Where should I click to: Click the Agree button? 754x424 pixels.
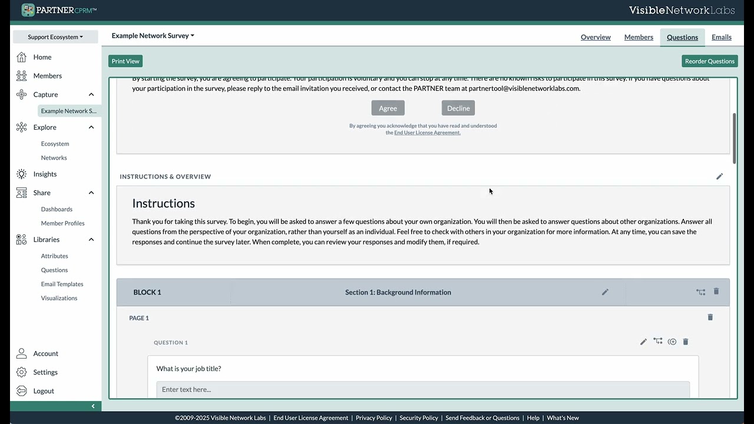(x=388, y=108)
